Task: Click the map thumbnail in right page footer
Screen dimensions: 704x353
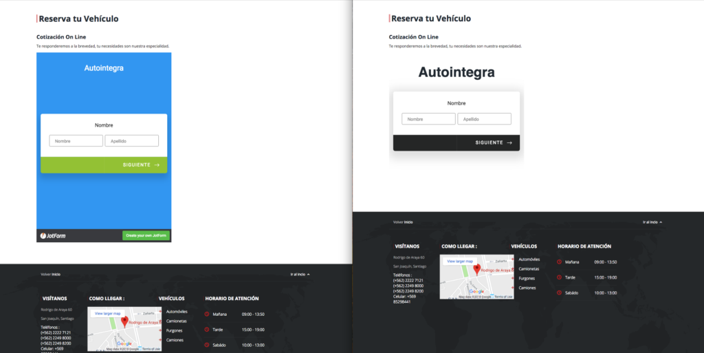Action: [477, 277]
